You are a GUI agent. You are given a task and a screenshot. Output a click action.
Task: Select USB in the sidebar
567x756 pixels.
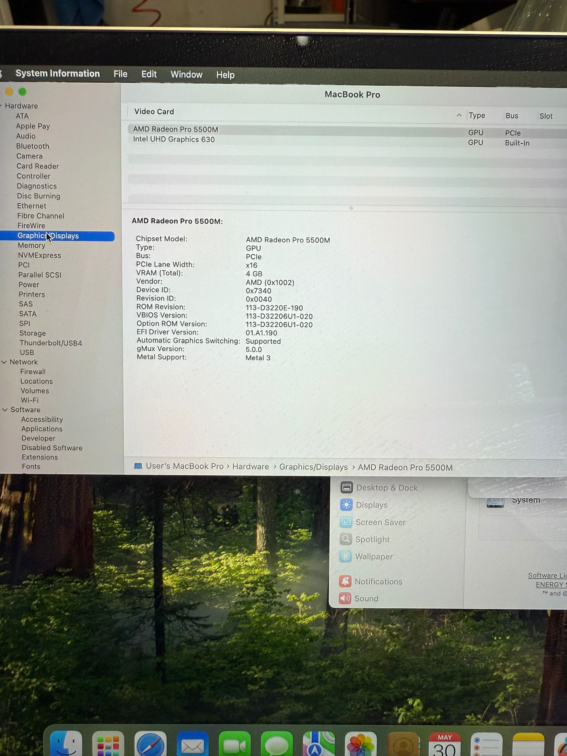coord(27,353)
